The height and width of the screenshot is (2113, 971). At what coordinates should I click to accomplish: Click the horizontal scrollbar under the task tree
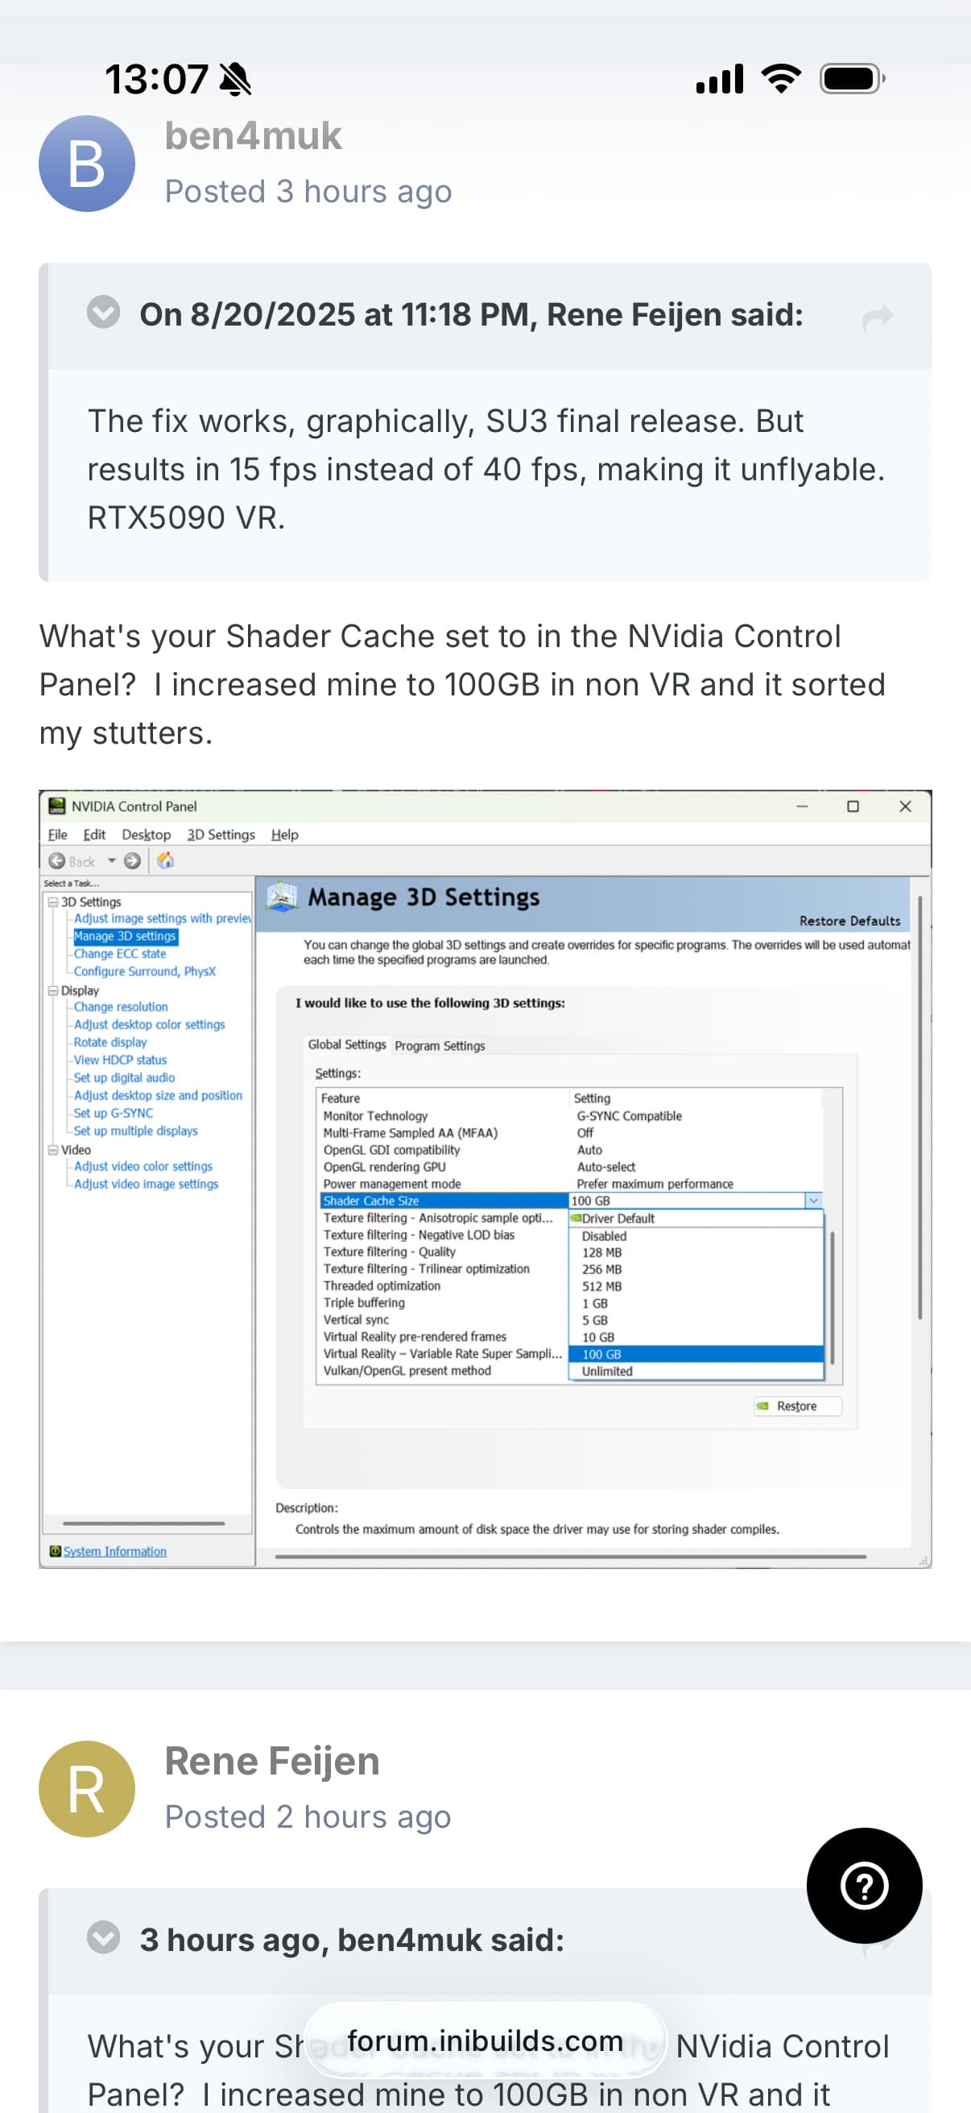(143, 1523)
